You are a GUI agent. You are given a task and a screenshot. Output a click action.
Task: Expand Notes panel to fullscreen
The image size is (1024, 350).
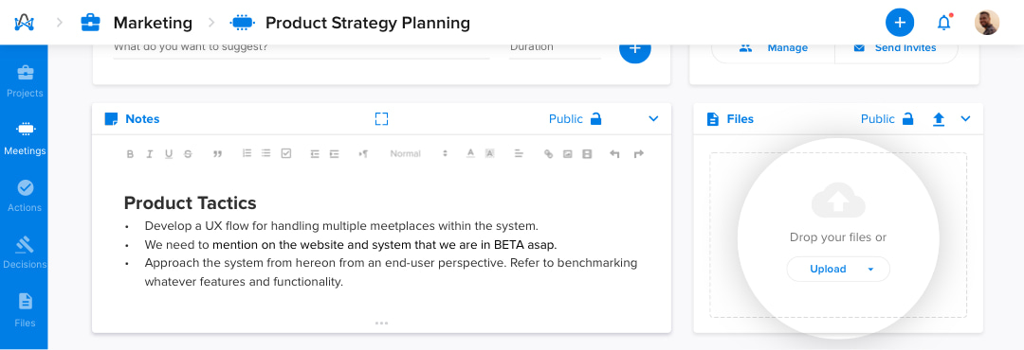[381, 118]
